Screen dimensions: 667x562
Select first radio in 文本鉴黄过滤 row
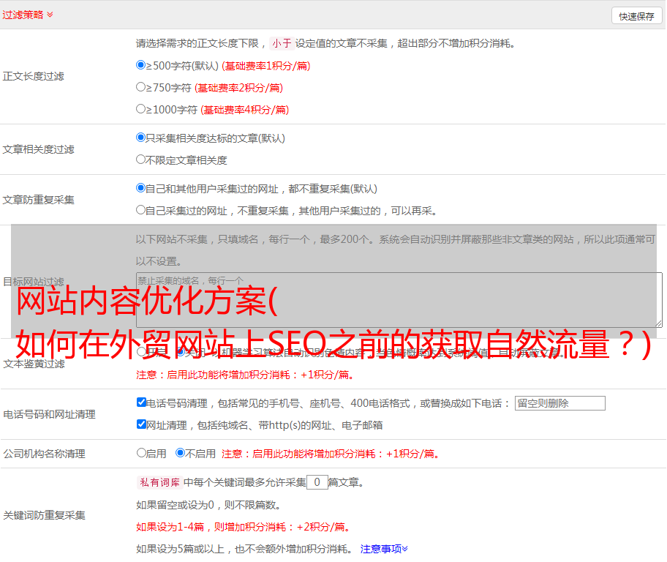click(141, 352)
